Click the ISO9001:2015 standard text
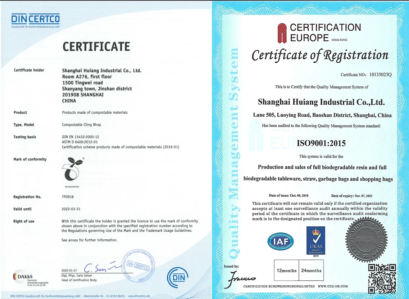This screenshot has height=299, width=409. tap(321, 143)
